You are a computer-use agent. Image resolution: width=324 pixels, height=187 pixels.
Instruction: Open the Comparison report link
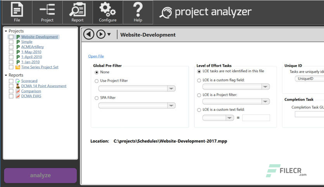31,91
